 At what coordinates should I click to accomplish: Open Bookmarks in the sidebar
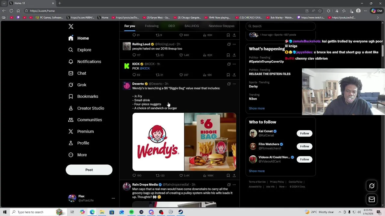point(83,96)
